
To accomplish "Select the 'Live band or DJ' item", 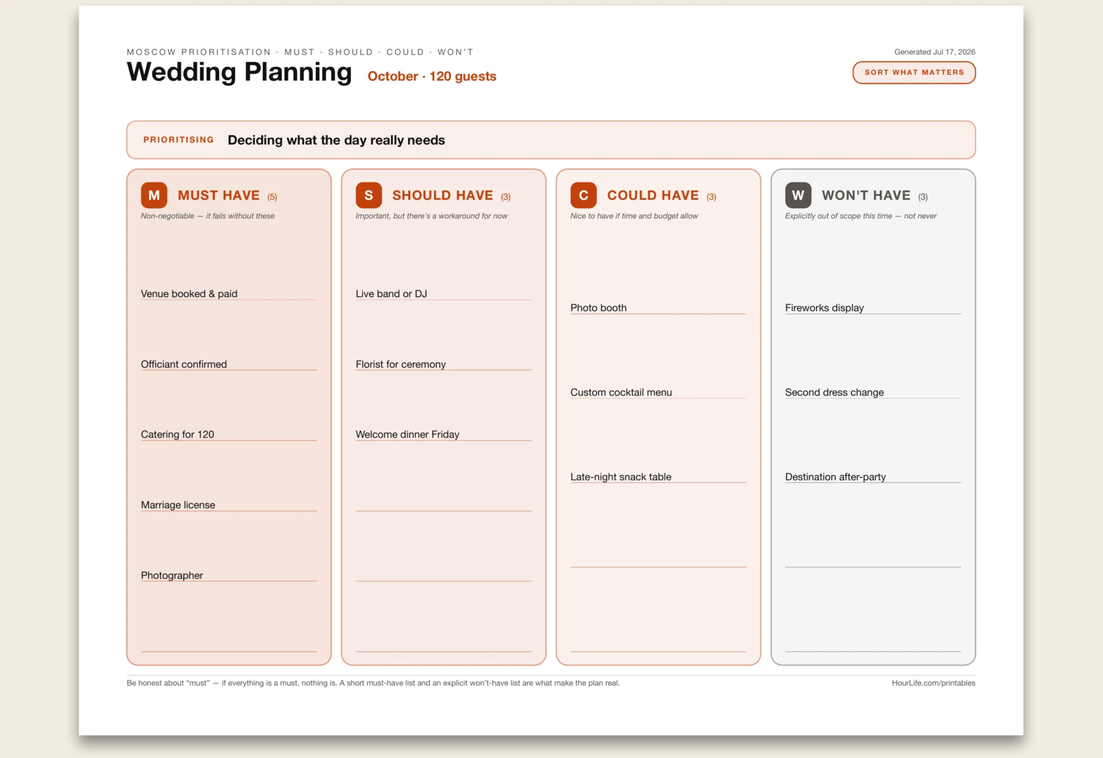I will tap(391, 294).
